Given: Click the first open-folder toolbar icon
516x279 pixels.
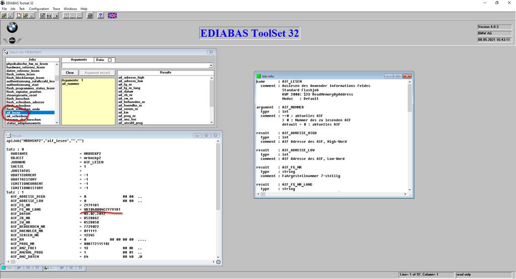Looking at the screenshot, I should pos(4,16).
